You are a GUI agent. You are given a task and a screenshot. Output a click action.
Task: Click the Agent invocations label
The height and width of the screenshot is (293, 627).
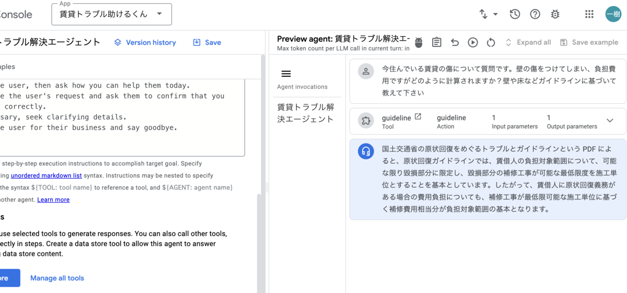(x=302, y=87)
